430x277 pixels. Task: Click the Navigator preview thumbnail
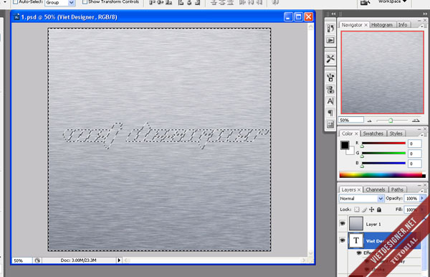(x=382, y=72)
